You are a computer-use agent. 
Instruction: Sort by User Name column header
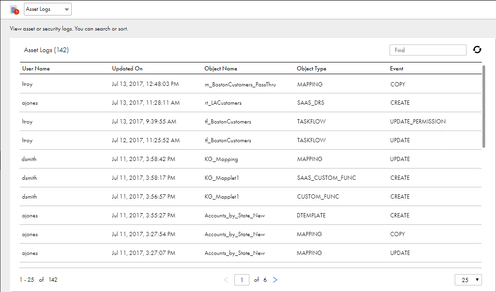tap(36, 69)
